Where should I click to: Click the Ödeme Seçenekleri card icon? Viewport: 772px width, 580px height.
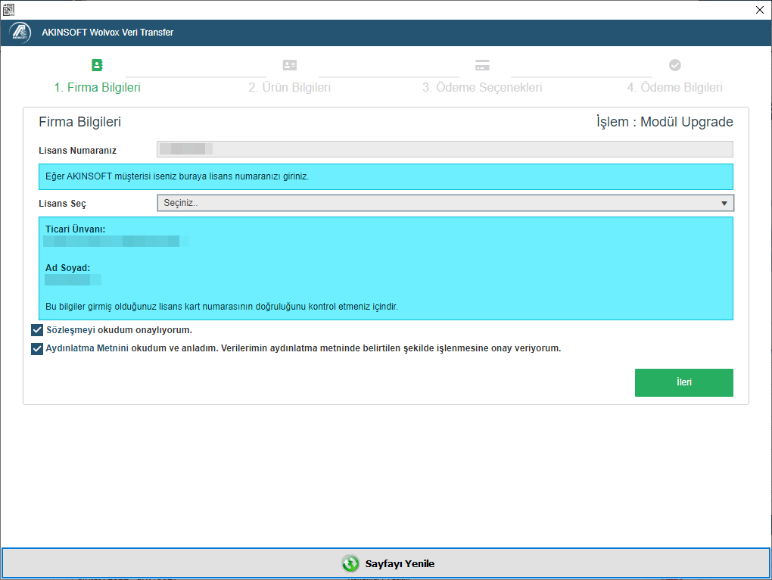coord(482,65)
